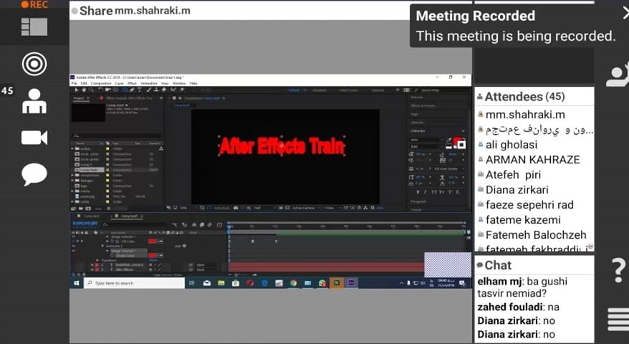Switch to the Standard workspace
The width and height of the screenshot is (629, 344).
320,90
